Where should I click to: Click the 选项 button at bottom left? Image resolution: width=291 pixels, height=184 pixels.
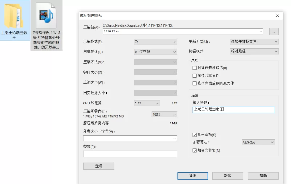point(99,166)
